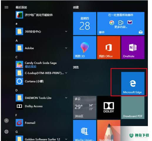The image size is (152, 141).
Task: Open the hamburger menu at top left
Action: pyautogui.click(x=6, y=7)
